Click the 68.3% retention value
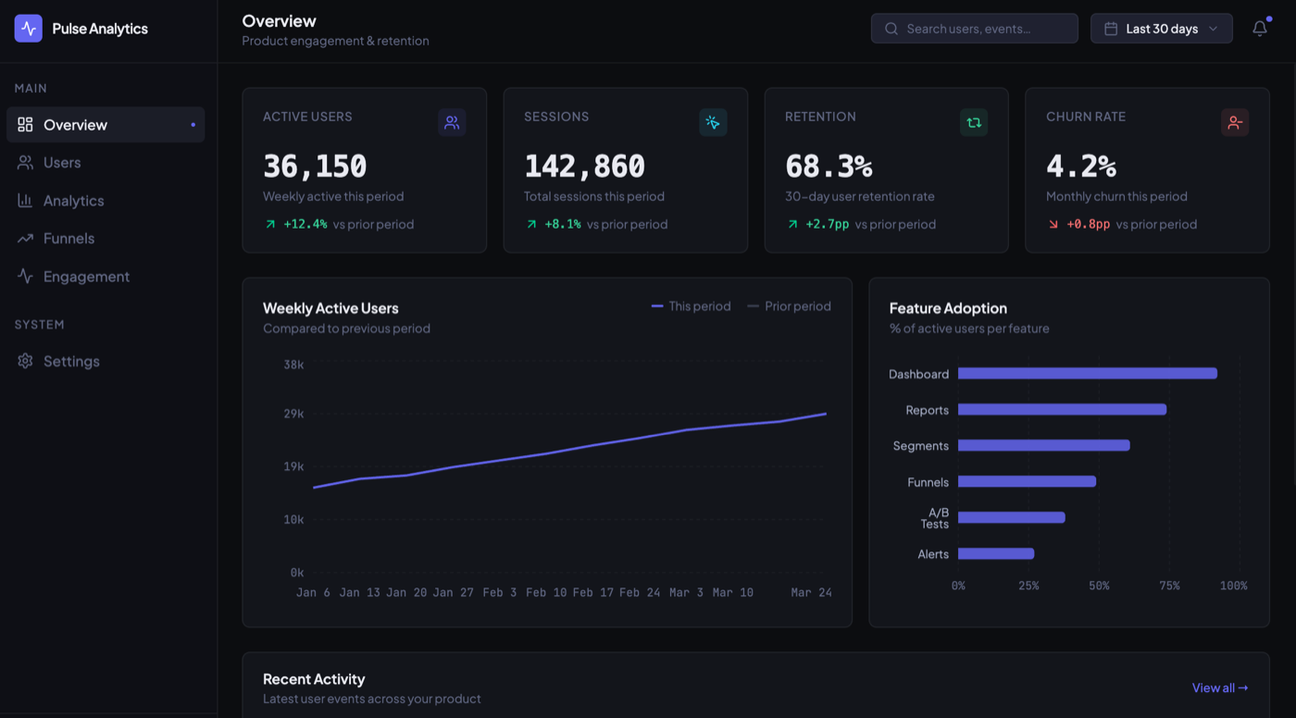Image resolution: width=1296 pixels, height=718 pixels. coord(829,167)
